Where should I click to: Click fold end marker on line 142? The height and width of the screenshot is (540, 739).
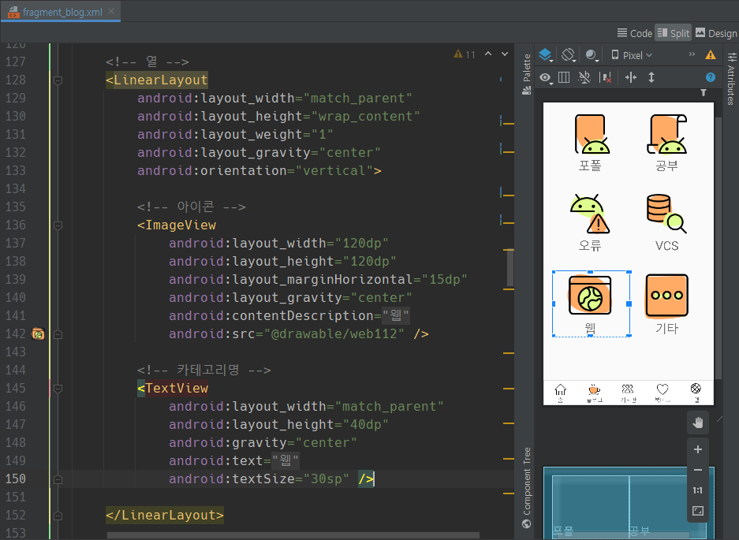point(58,334)
